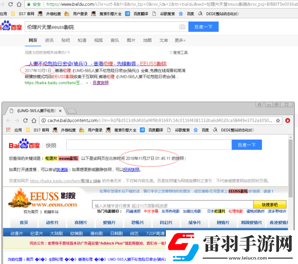Open the 应用 bookmark in the top browser
The height and width of the screenshot is (264, 298).
(3, 14)
